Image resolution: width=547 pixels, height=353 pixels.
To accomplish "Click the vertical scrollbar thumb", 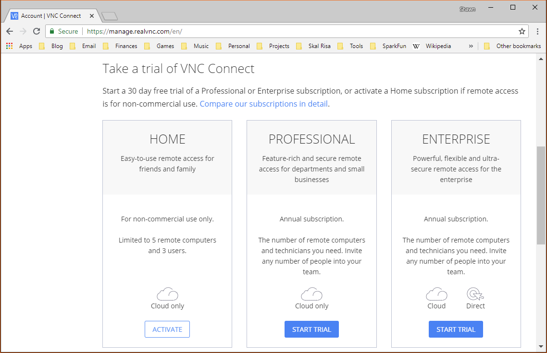I will (541, 195).
